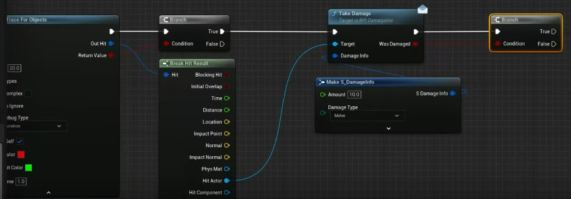Click the Take Damage Target input pin

tap(335, 44)
